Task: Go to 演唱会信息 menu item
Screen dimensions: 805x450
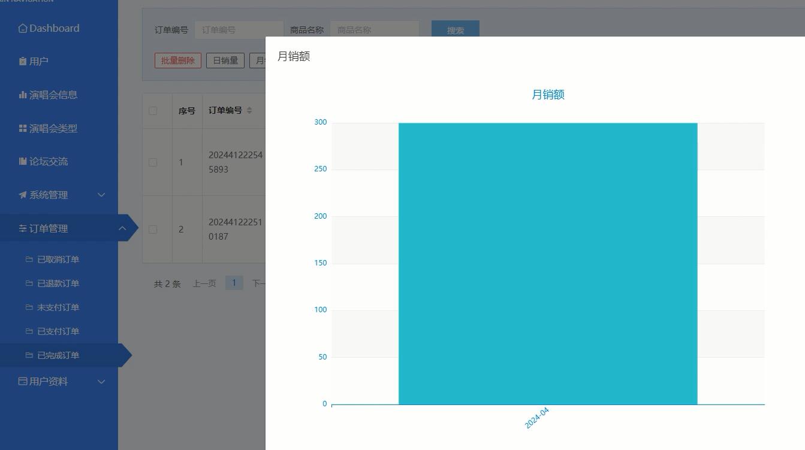Action: 59,95
